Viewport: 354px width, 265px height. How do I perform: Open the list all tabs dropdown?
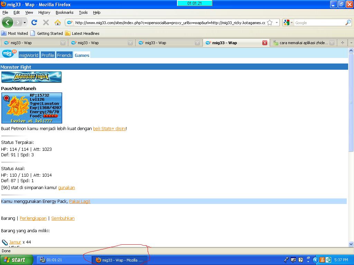tap(351, 43)
